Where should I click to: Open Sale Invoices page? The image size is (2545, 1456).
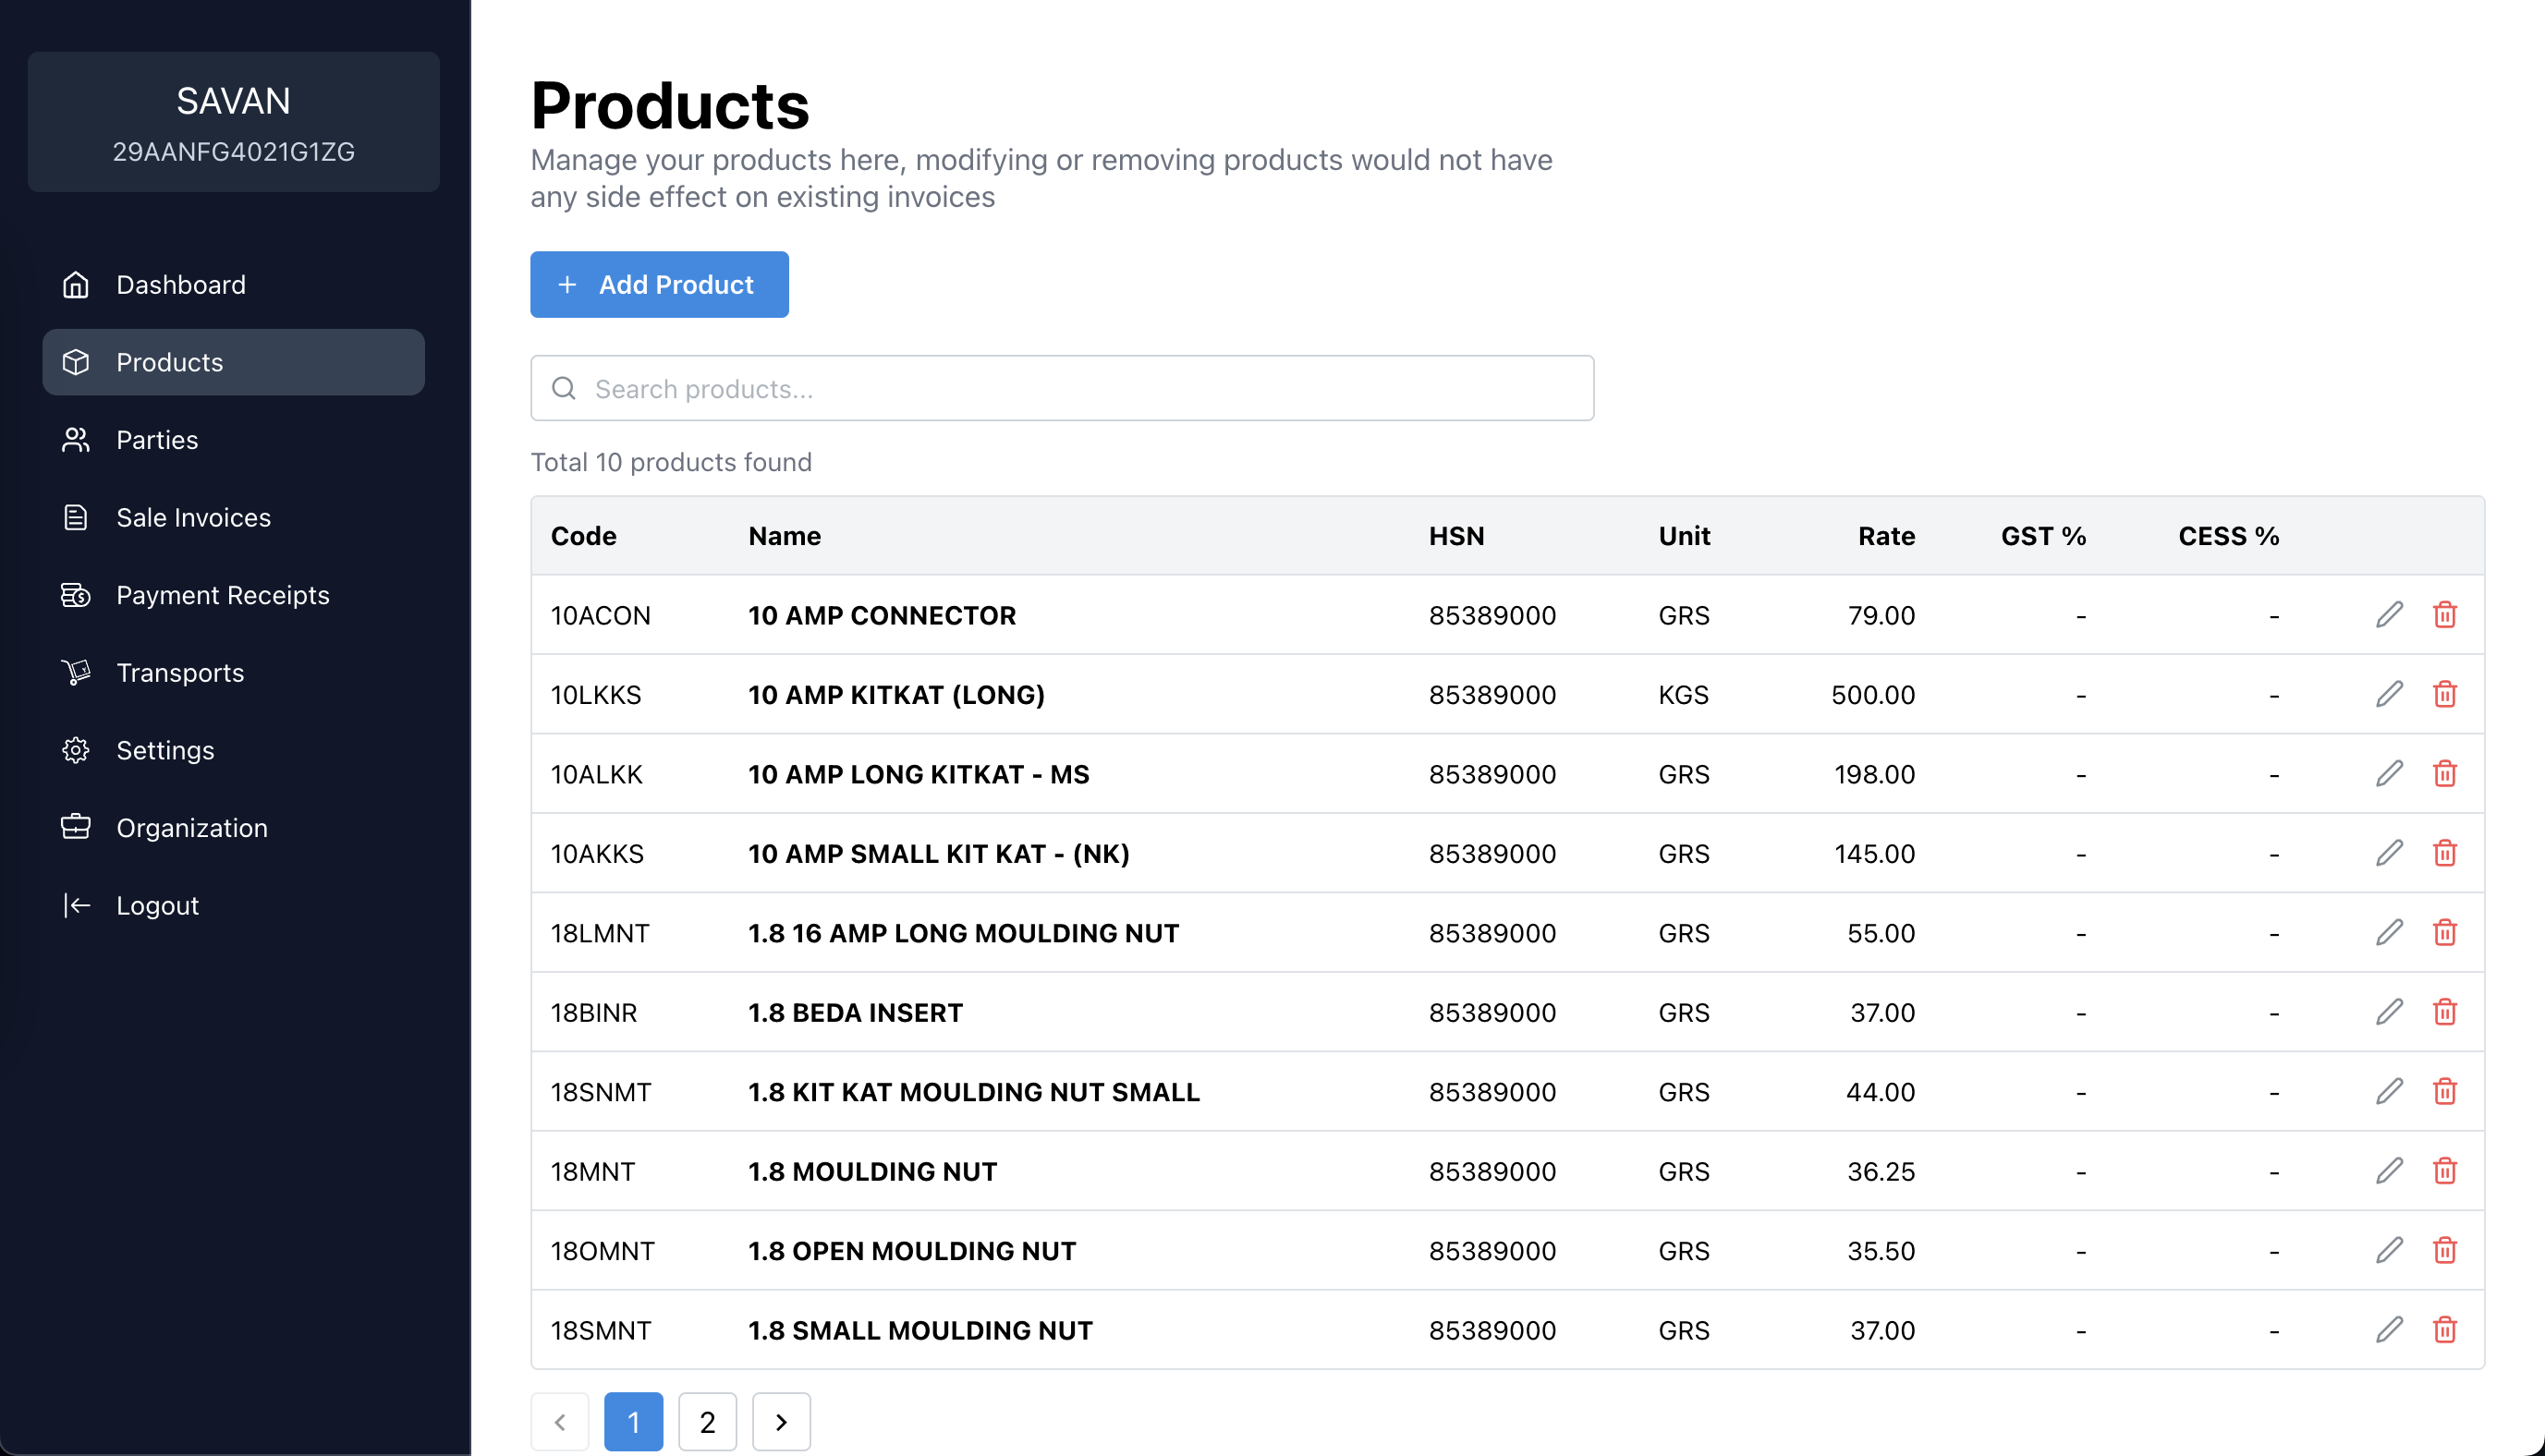(193, 517)
